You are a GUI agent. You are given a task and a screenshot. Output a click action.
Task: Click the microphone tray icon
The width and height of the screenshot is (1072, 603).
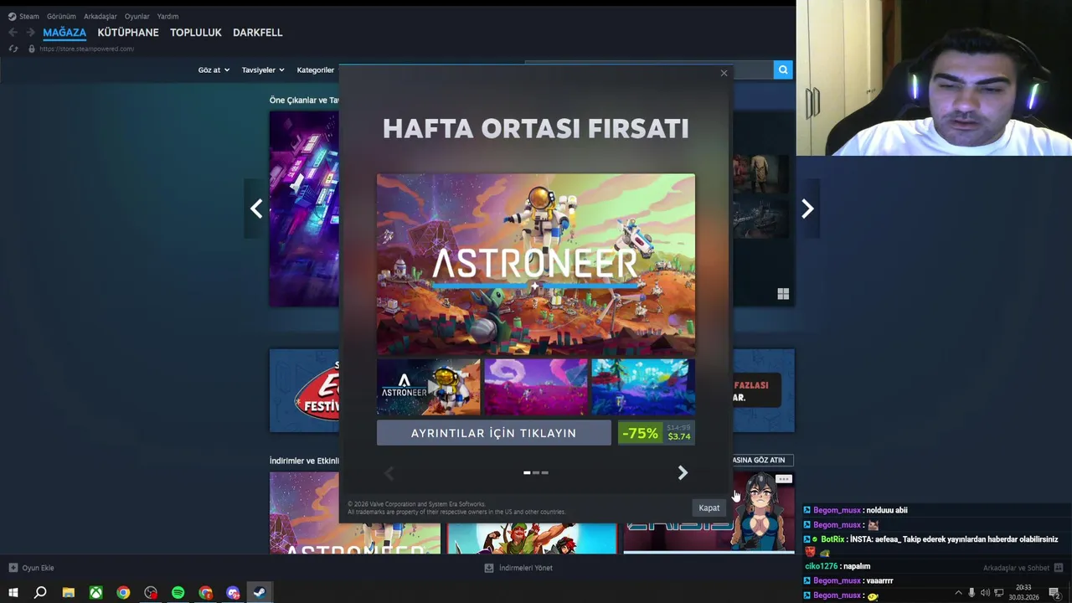coord(971,593)
